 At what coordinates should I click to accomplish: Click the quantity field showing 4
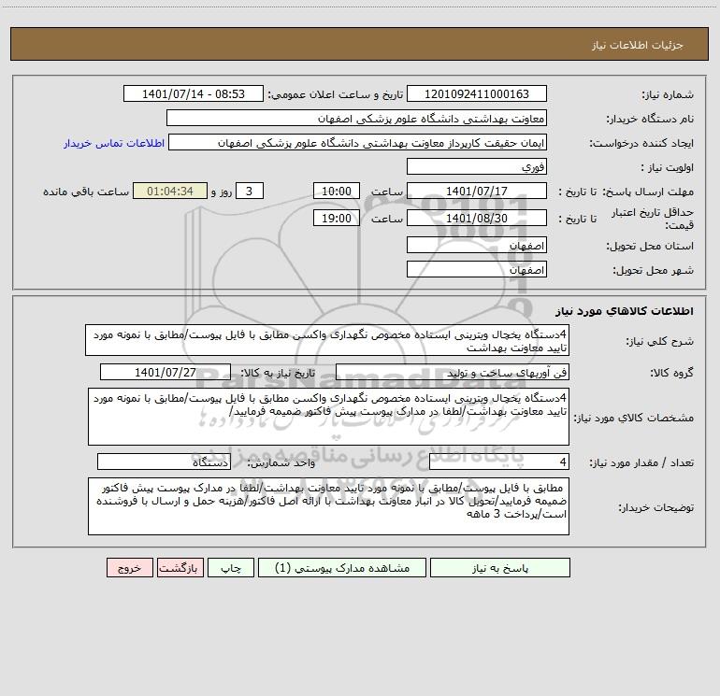[499, 462]
